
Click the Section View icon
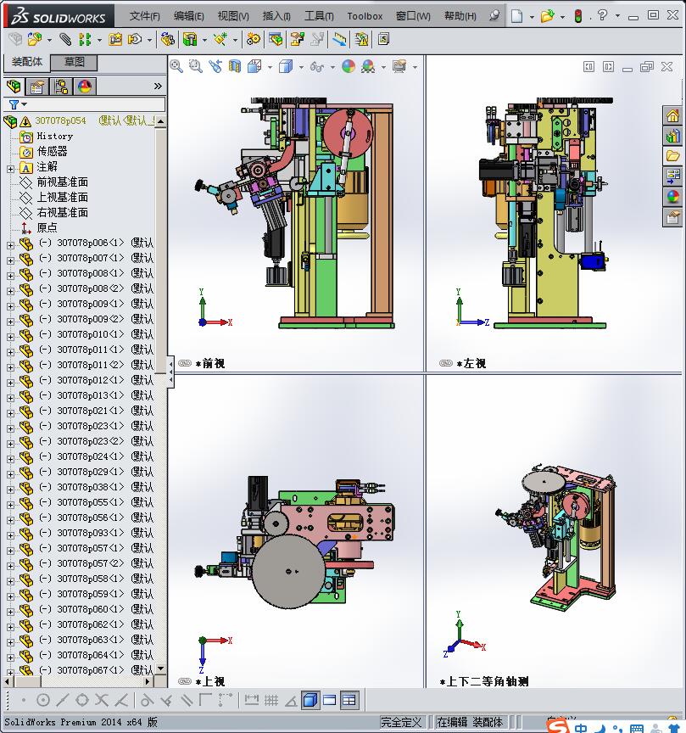(235, 66)
